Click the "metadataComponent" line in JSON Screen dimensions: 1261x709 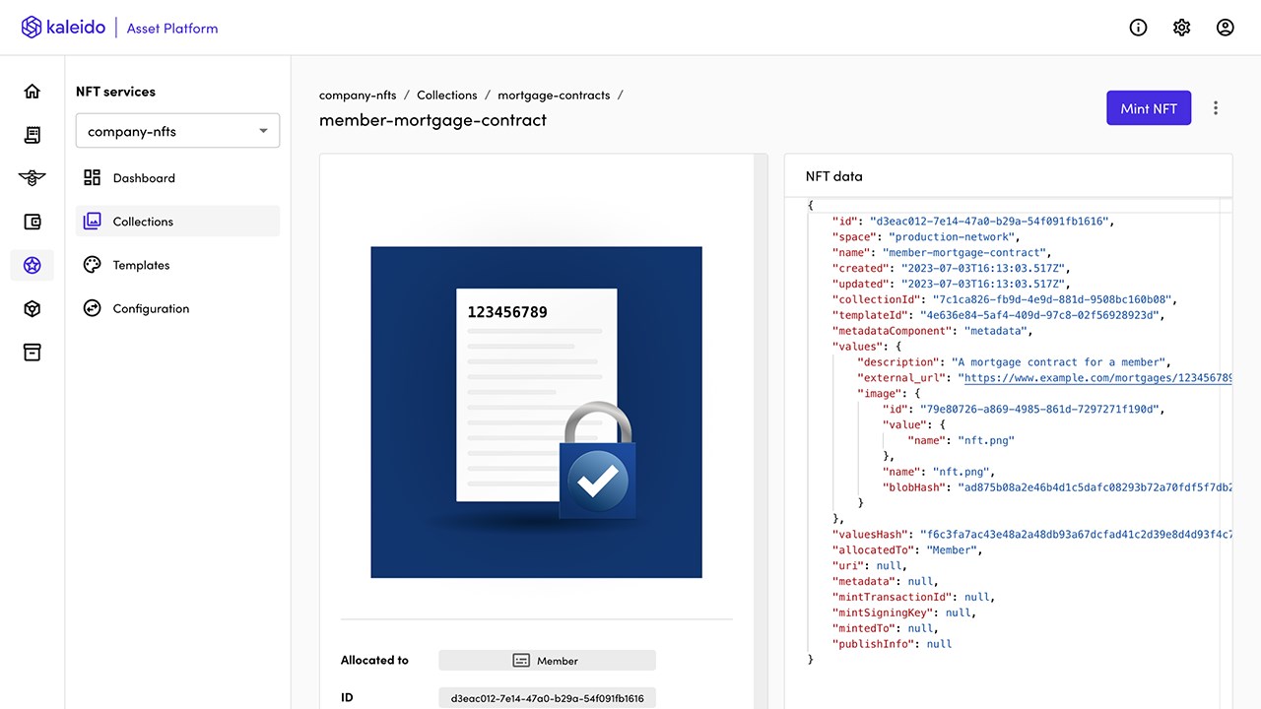[x=933, y=331]
